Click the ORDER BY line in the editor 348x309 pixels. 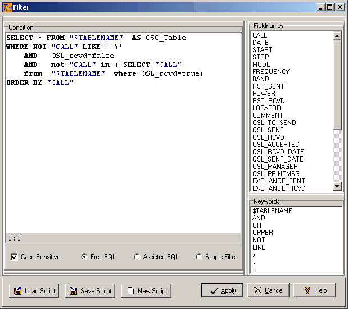(40, 82)
